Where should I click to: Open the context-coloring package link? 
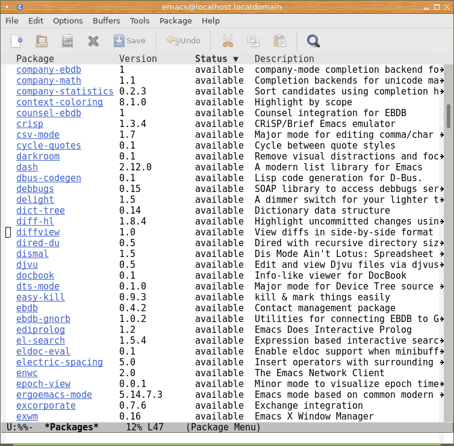click(60, 102)
